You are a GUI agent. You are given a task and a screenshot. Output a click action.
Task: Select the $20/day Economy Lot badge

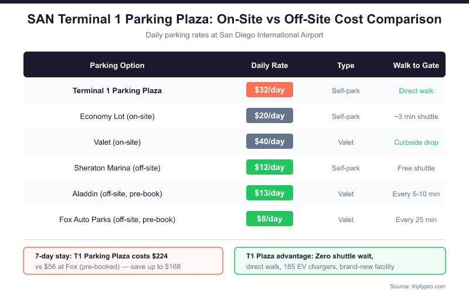pyautogui.click(x=269, y=116)
